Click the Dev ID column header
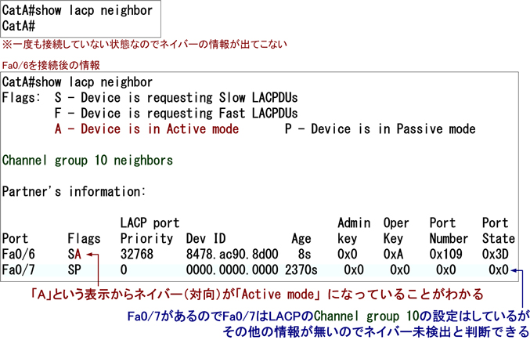This screenshot has width=530, height=340. [206, 239]
